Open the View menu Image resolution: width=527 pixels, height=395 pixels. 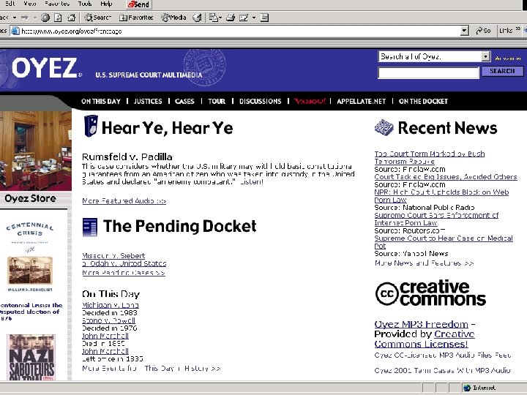tap(29, 4)
